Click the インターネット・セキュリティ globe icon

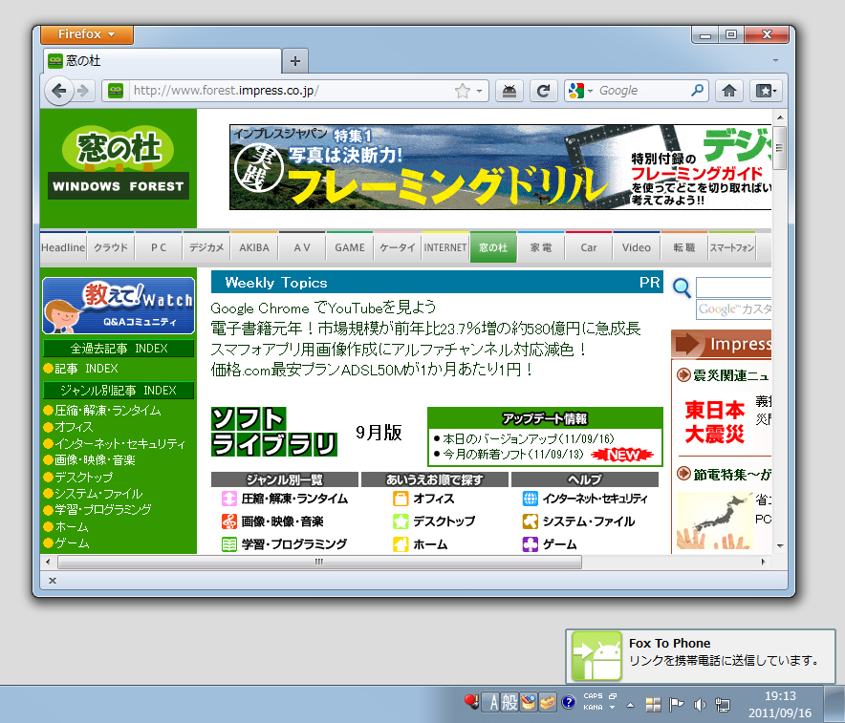click(532, 498)
